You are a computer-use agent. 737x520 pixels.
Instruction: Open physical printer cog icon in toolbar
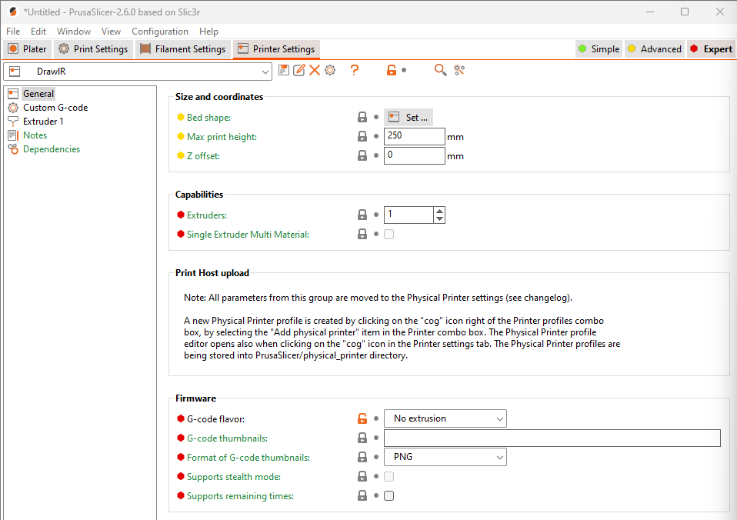(330, 70)
